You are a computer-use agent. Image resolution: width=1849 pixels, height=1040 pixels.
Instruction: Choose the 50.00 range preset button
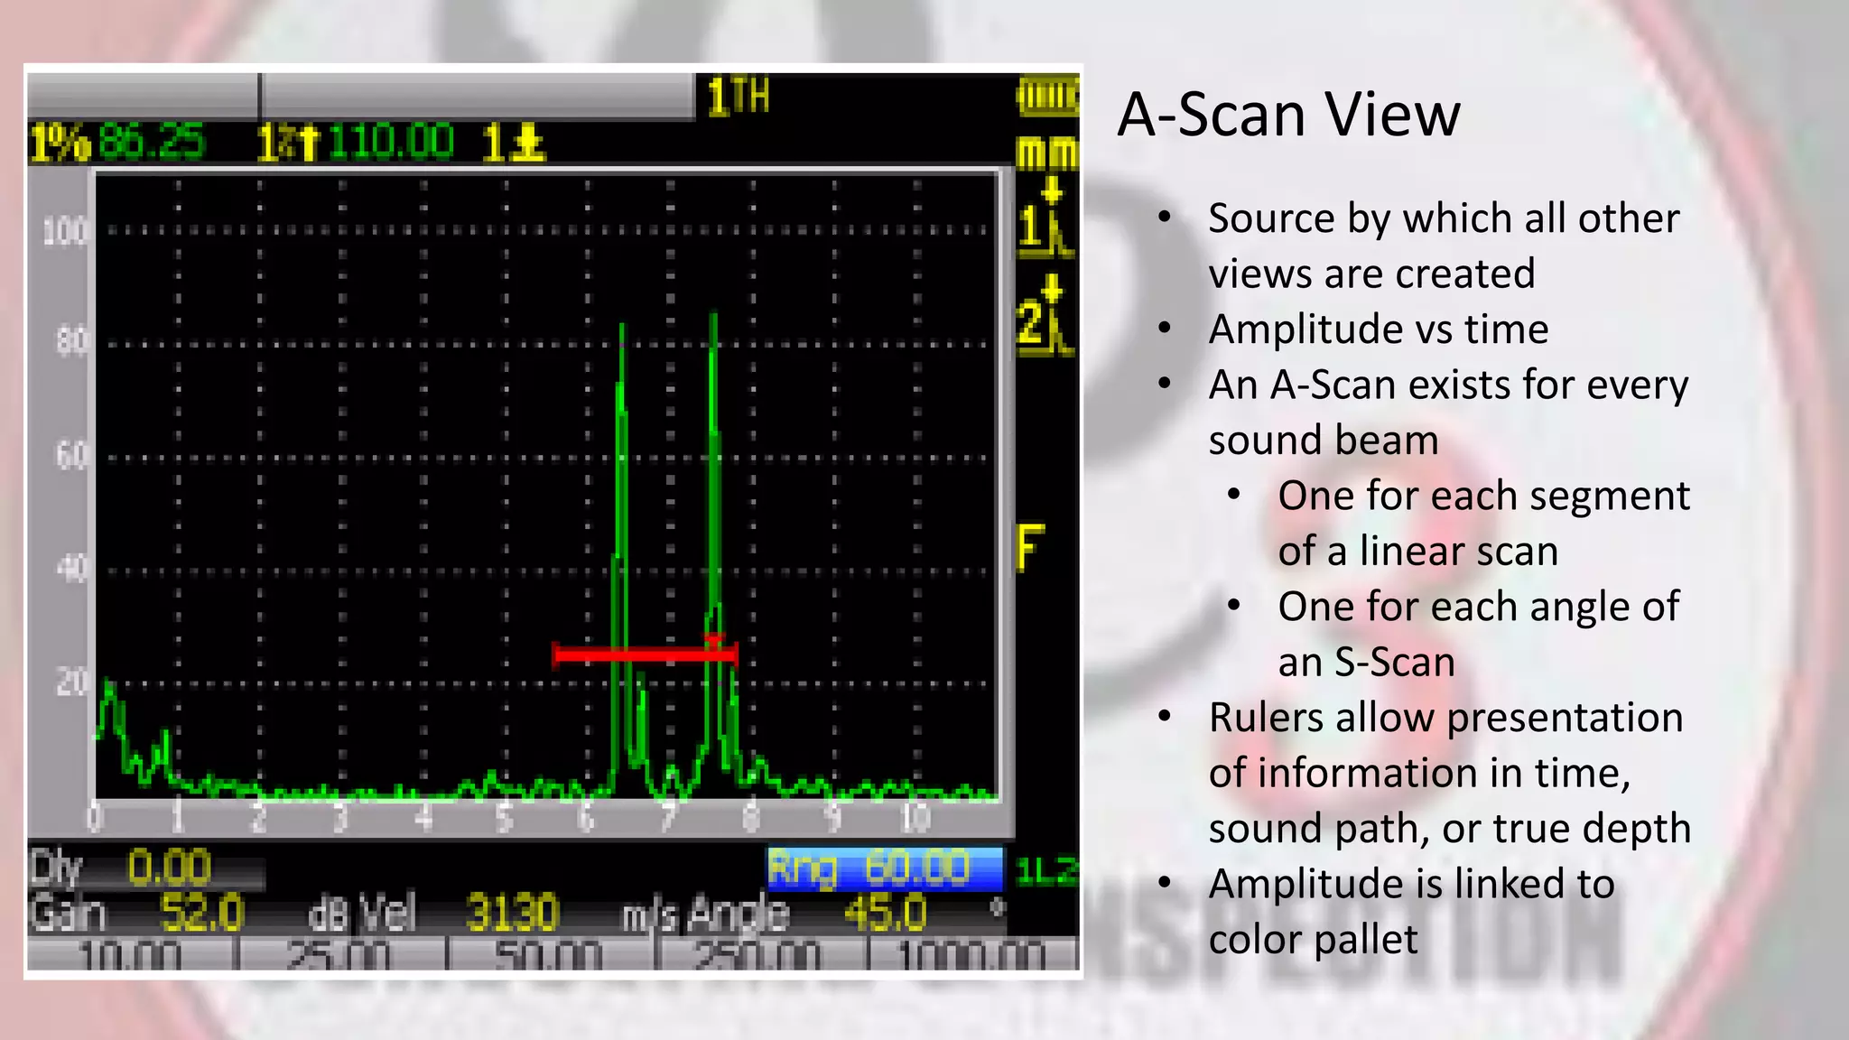[x=552, y=953]
